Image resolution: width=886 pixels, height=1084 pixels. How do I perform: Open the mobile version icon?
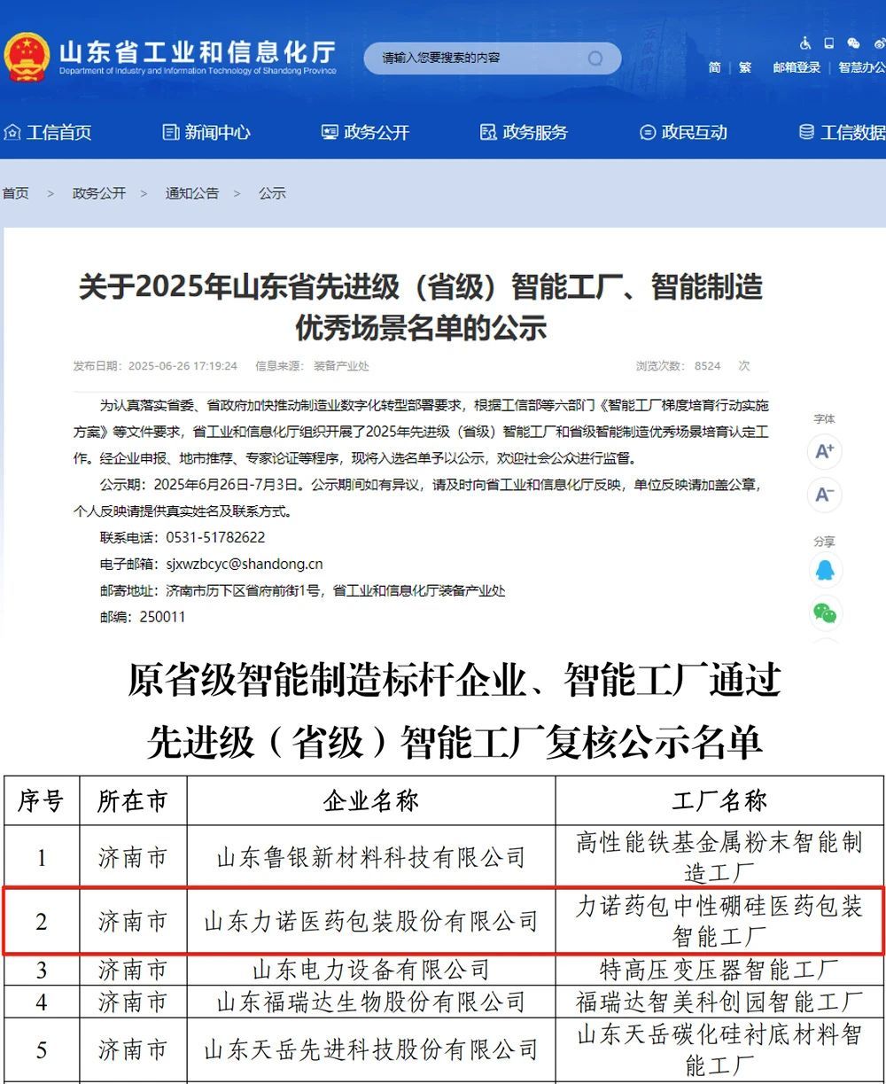tap(829, 43)
